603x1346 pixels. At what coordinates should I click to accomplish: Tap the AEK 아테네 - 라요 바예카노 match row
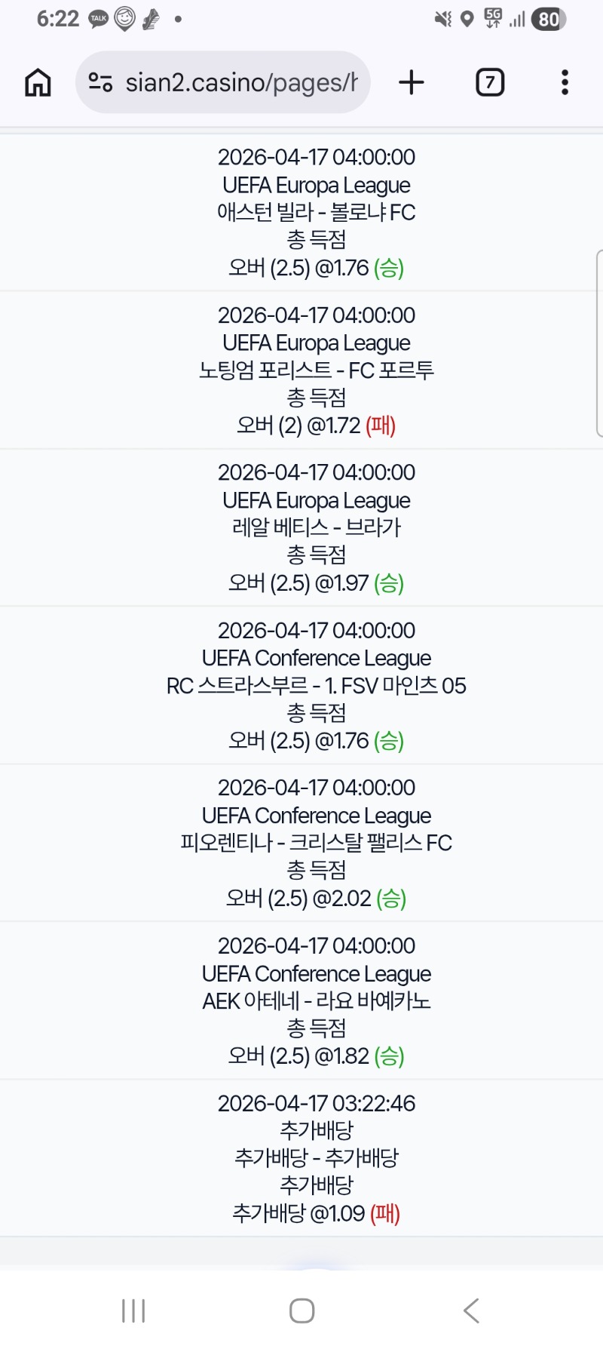click(317, 1001)
